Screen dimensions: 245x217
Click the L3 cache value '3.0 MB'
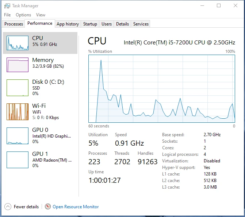tap(210, 187)
